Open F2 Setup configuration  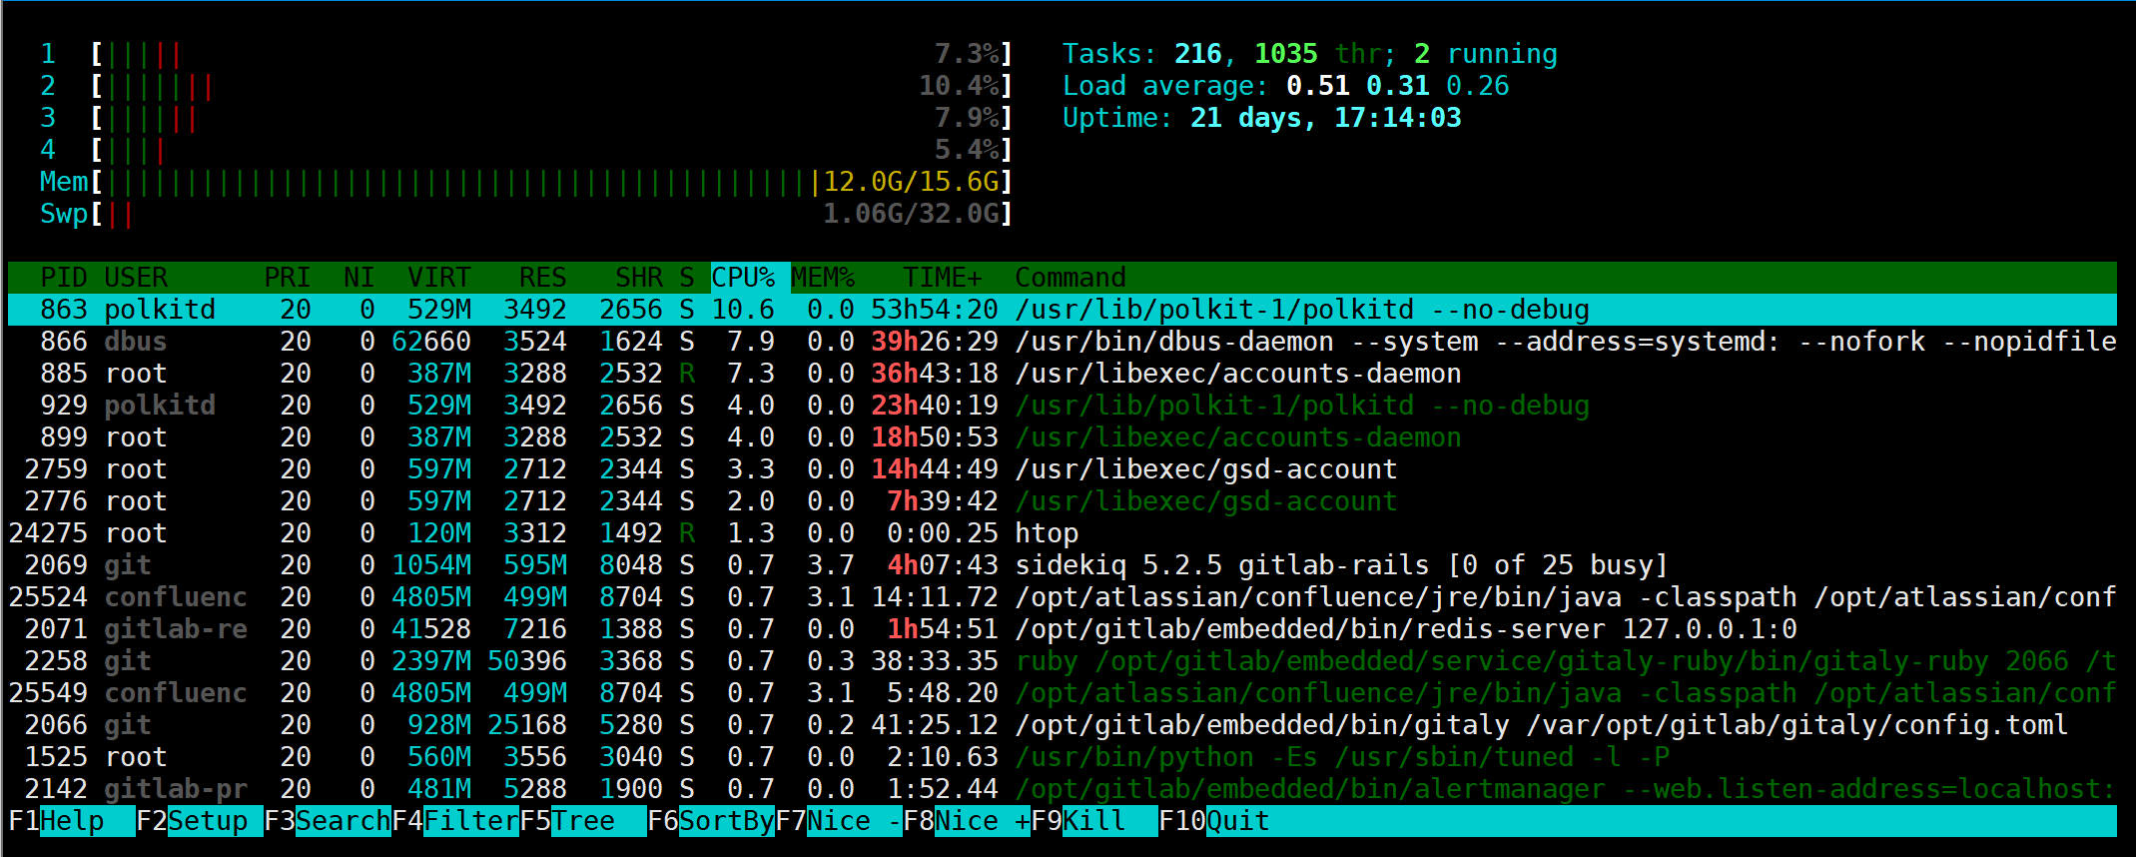pyautogui.click(x=200, y=821)
